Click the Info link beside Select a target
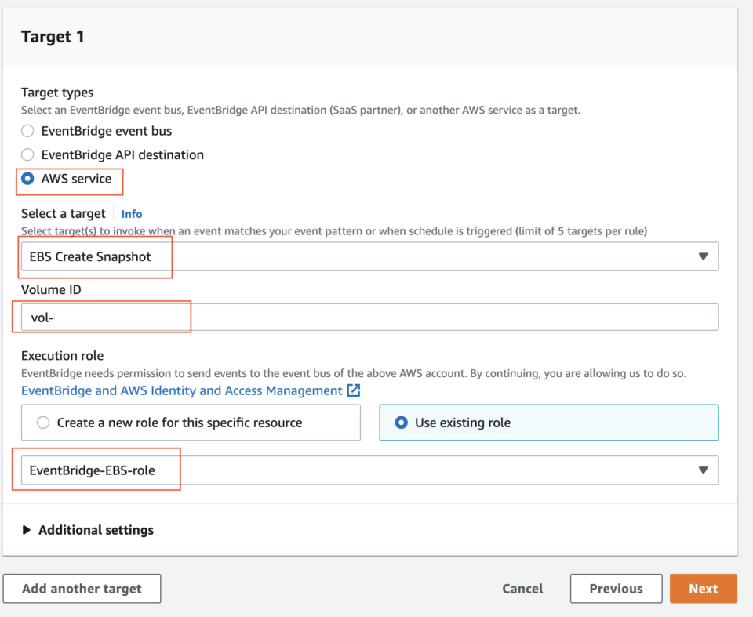 click(132, 213)
